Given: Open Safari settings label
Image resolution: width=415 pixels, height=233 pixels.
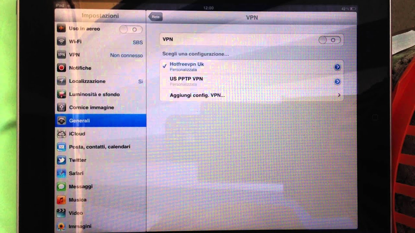Looking at the screenshot, I should click(76, 173).
